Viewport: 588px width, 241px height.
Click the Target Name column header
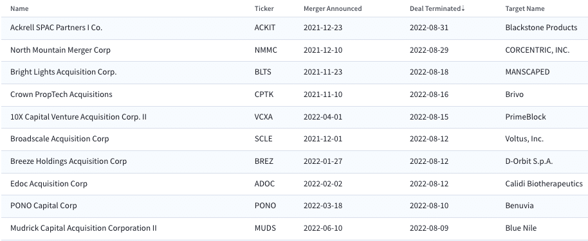[524, 8]
